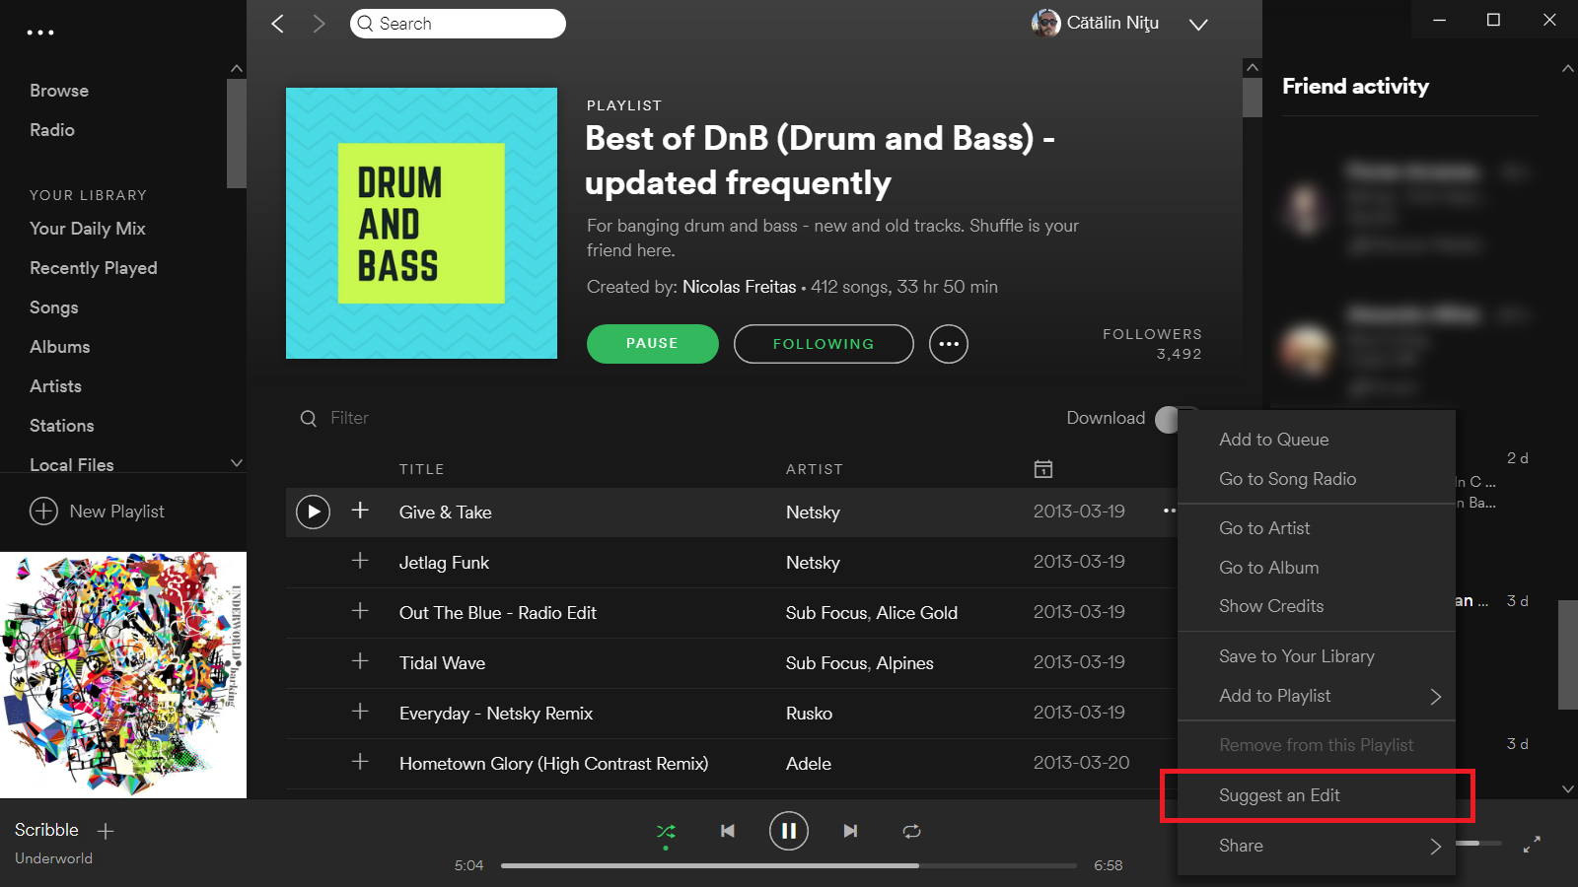Open Your Daily Mix
Viewport: 1578px width, 887px height.
pyautogui.click(x=88, y=229)
